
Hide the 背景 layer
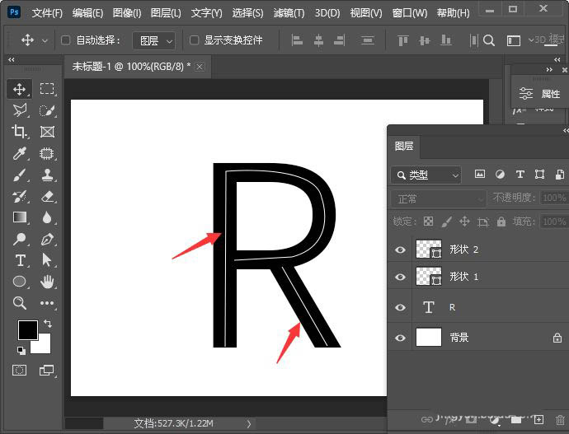point(400,338)
